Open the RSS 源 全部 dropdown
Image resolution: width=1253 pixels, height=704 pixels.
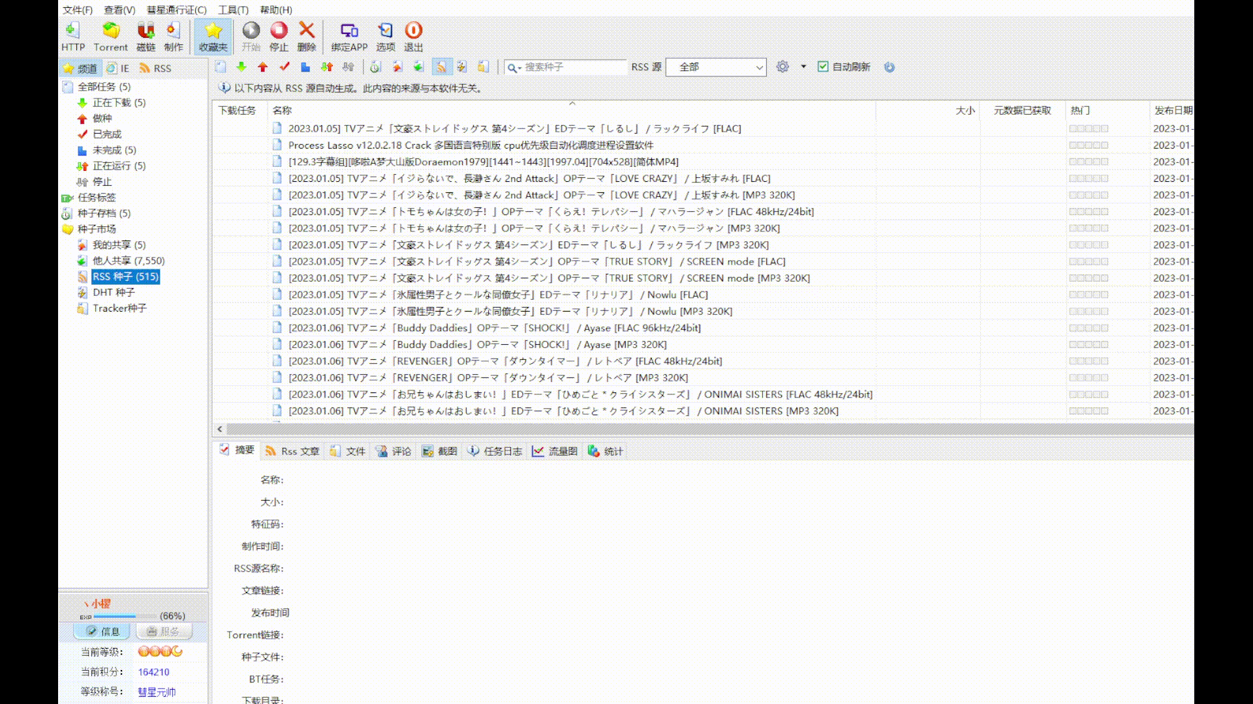716,67
